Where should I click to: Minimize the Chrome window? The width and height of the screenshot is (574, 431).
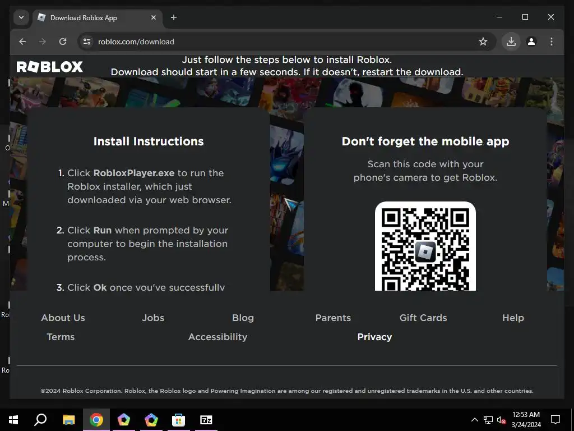499,17
